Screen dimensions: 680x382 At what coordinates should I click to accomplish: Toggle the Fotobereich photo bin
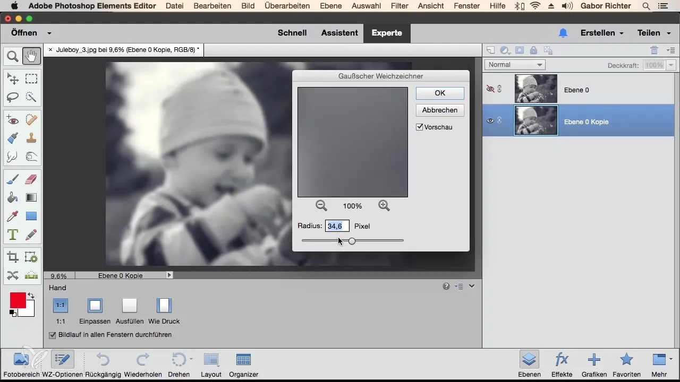(21, 364)
